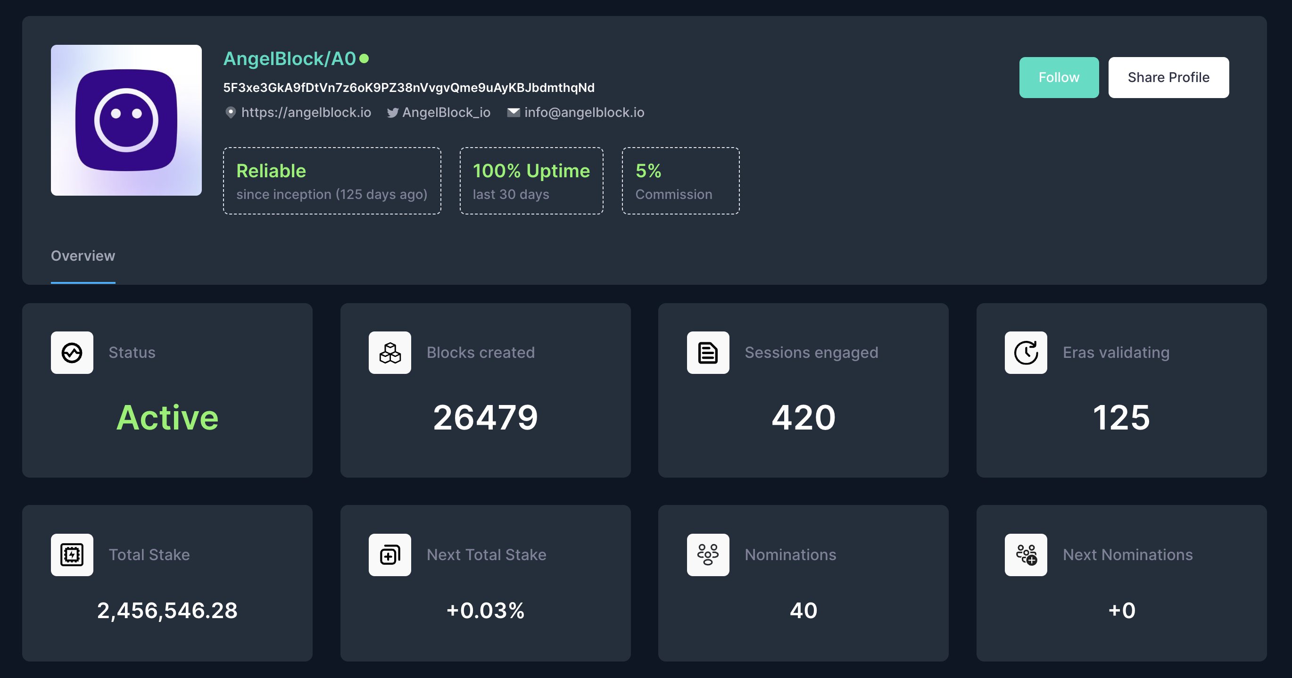Click the 125 eras validating value
Image resolution: width=1292 pixels, height=678 pixels.
click(1121, 417)
